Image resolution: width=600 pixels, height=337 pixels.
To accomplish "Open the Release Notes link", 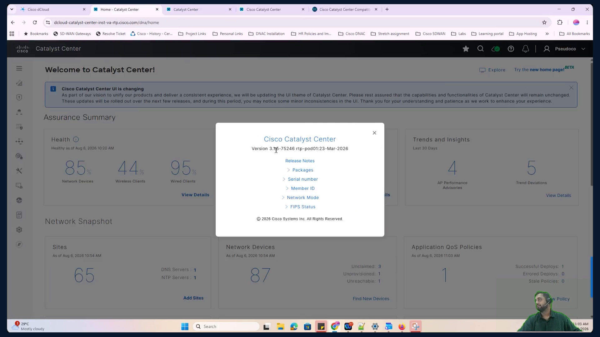I will (x=300, y=161).
